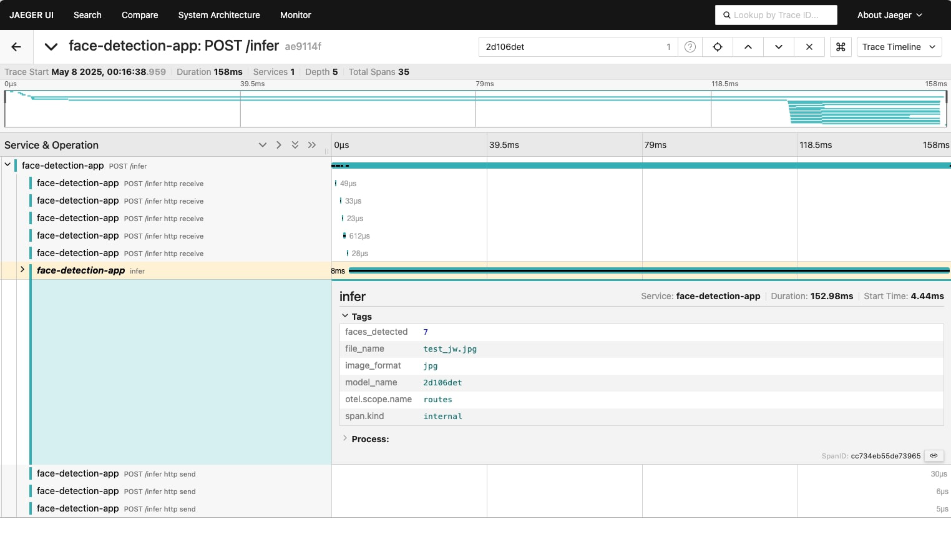
Task: Open the Monitor page
Action: [x=296, y=15]
